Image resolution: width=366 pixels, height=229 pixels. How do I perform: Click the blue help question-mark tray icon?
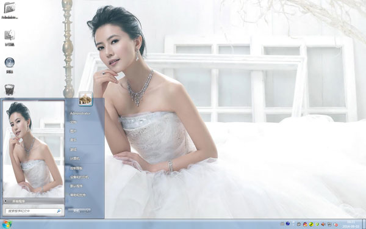point(287,224)
